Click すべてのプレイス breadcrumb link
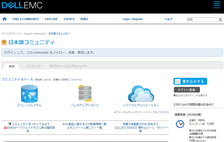Screen dimensions: 224x142 (x=11, y=34)
